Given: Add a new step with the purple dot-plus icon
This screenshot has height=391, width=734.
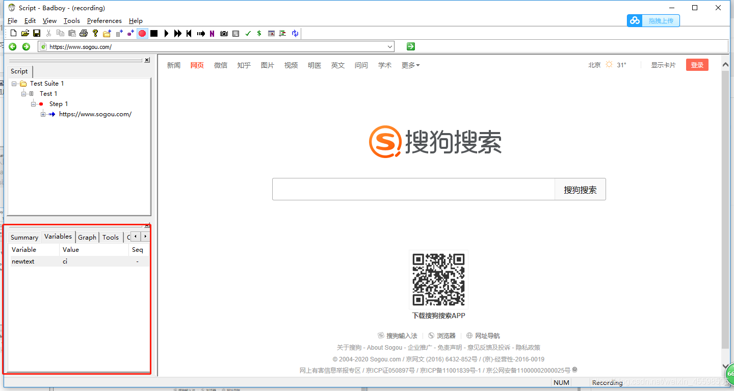Looking at the screenshot, I should click(130, 33).
